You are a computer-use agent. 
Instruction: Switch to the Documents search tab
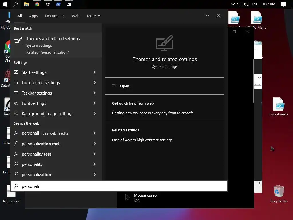tap(55, 16)
